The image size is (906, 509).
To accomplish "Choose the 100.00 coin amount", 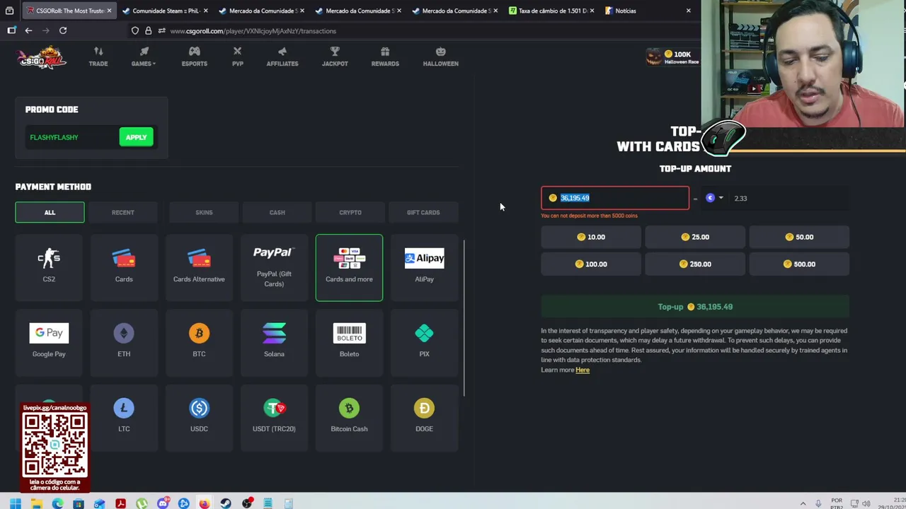I will point(591,264).
